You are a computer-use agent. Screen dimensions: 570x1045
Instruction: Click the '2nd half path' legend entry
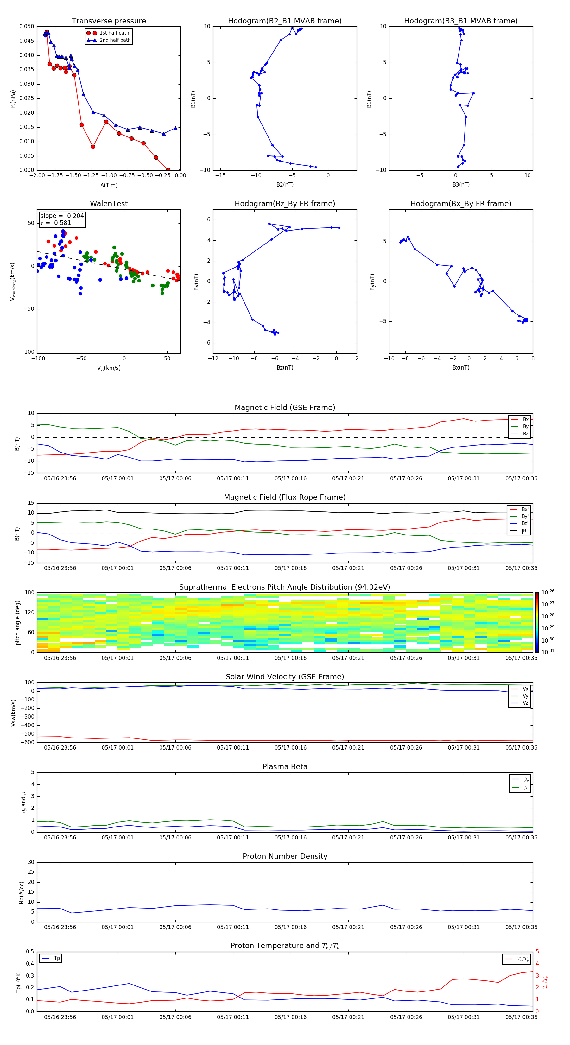pos(109,40)
